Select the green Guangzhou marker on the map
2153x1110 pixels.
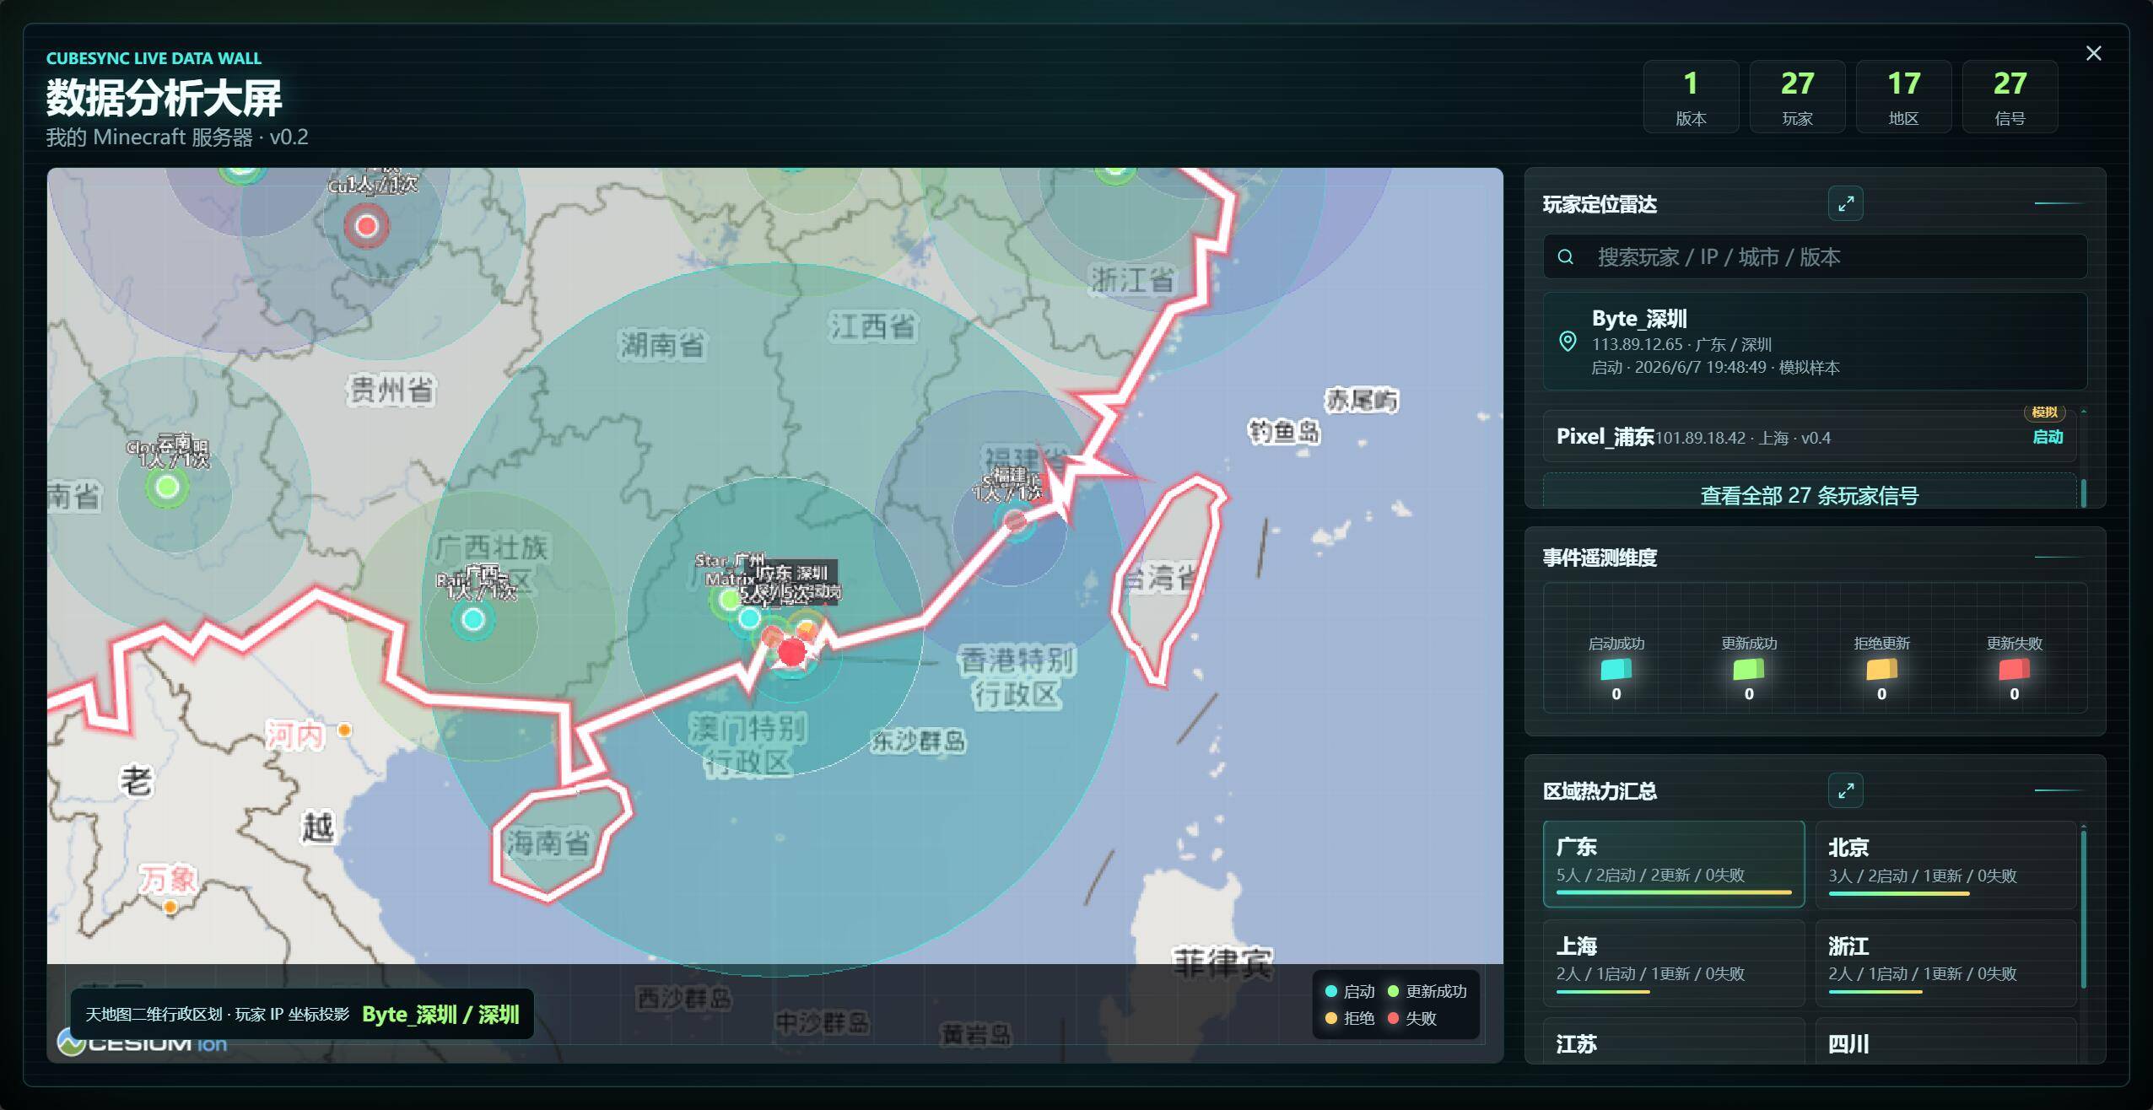730,600
